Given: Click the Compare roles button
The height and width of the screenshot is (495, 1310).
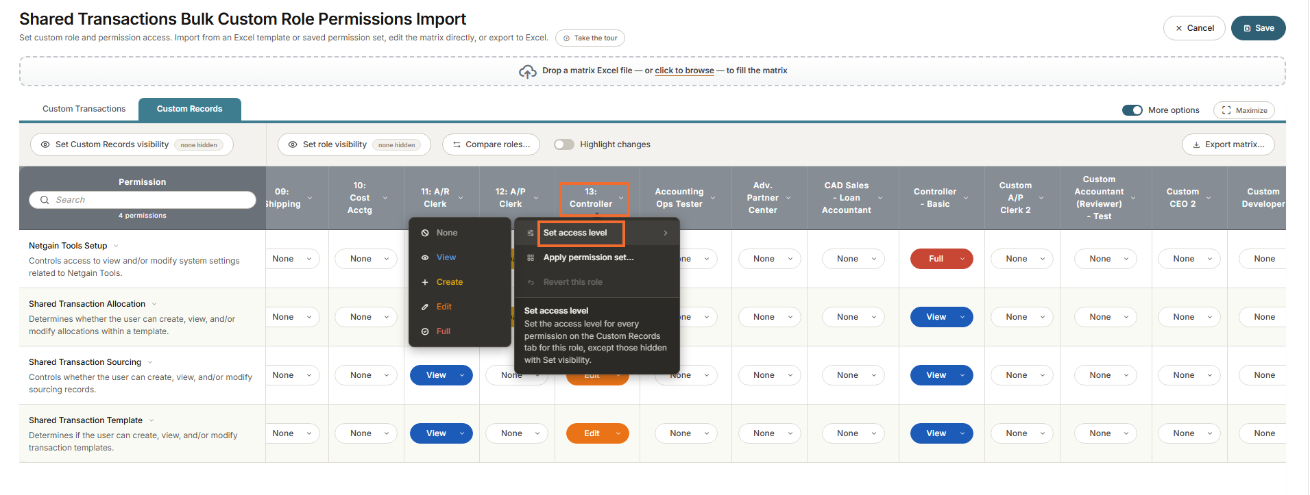Looking at the screenshot, I should coord(491,144).
